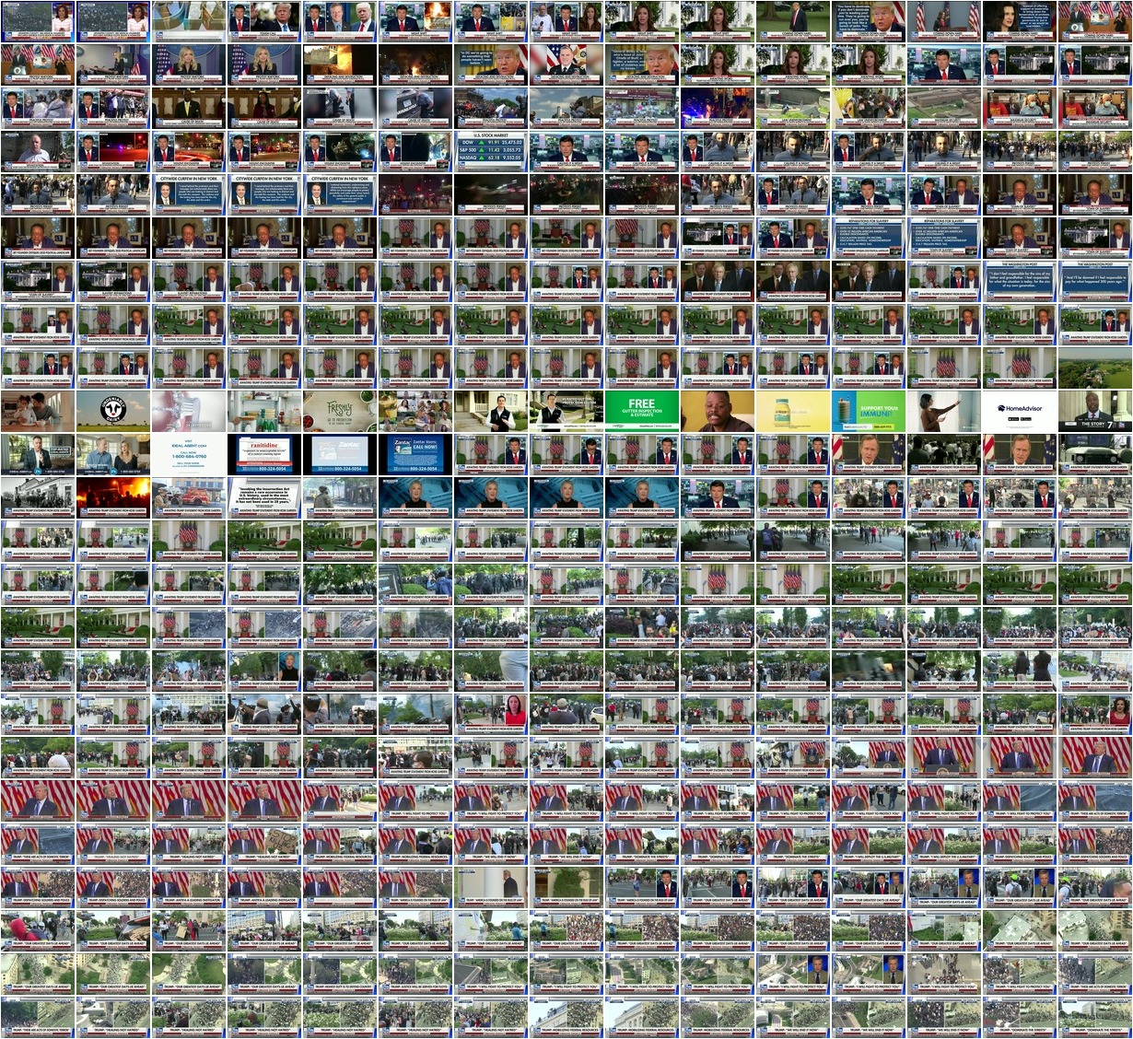Open The Story promo thumbnail

tap(1095, 411)
